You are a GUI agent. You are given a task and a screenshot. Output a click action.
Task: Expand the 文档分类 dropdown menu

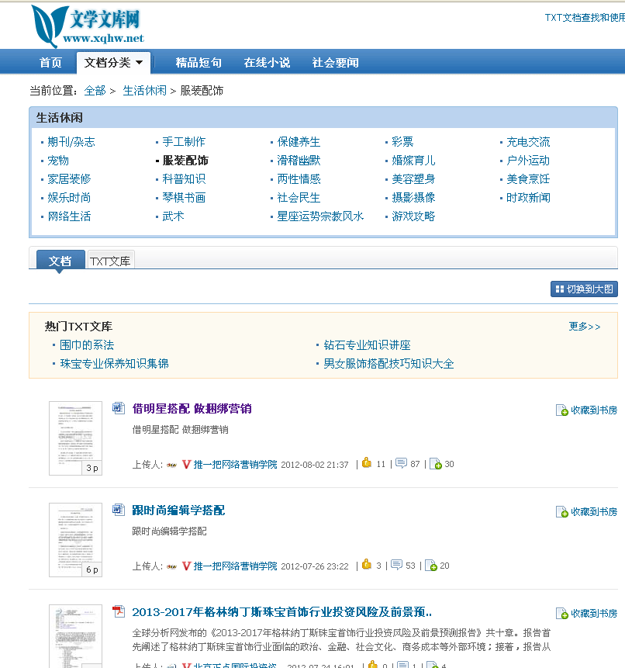[113, 63]
